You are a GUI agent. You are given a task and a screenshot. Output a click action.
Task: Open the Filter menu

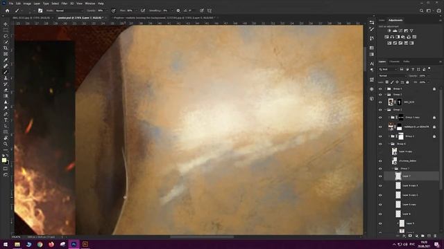click(65, 3)
